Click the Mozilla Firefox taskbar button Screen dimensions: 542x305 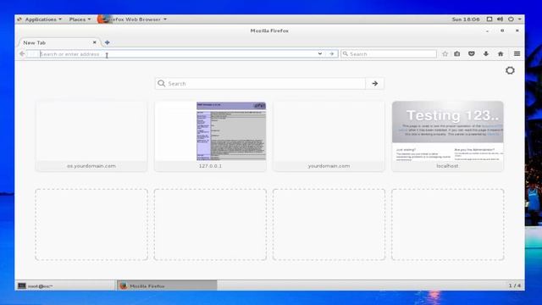[x=168, y=286]
